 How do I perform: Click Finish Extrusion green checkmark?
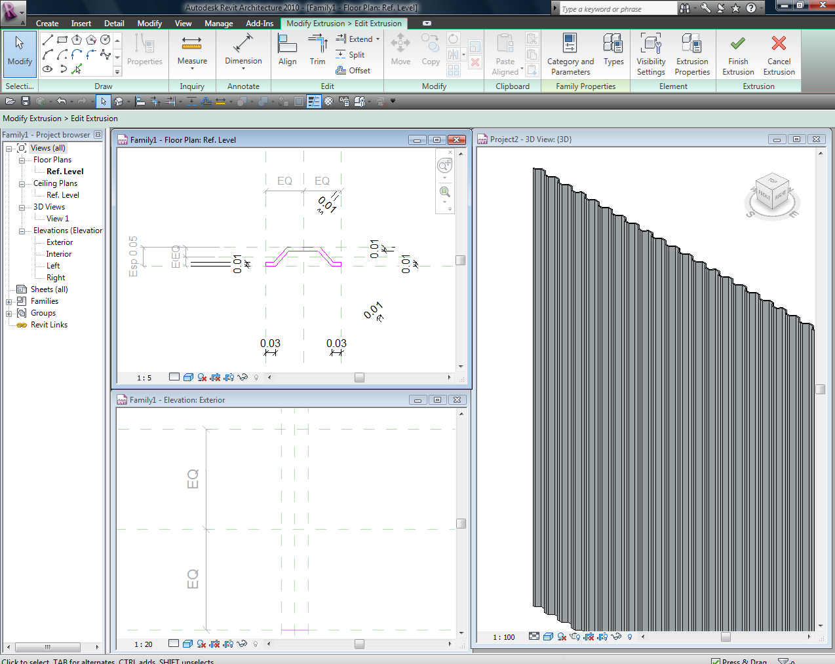738,54
